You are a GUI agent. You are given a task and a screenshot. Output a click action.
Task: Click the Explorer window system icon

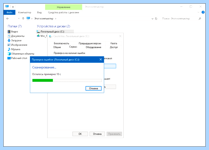(7, 6)
